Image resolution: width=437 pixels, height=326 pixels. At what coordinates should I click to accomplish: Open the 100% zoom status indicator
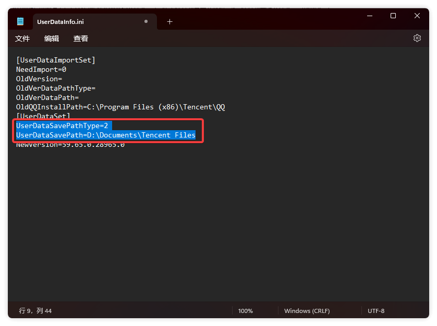pos(246,311)
